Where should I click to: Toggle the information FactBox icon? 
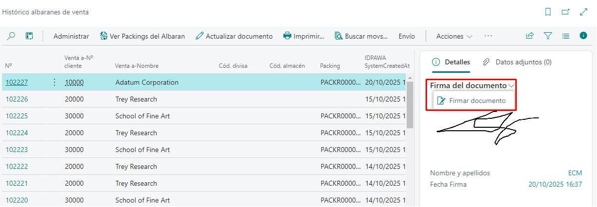(584, 36)
